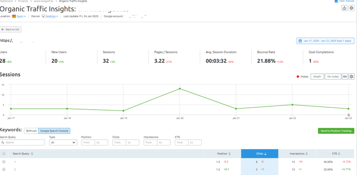Open the Spain location dropdown
Image resolution: width=357 pixels, height=175 pixels.
[21, 16]
